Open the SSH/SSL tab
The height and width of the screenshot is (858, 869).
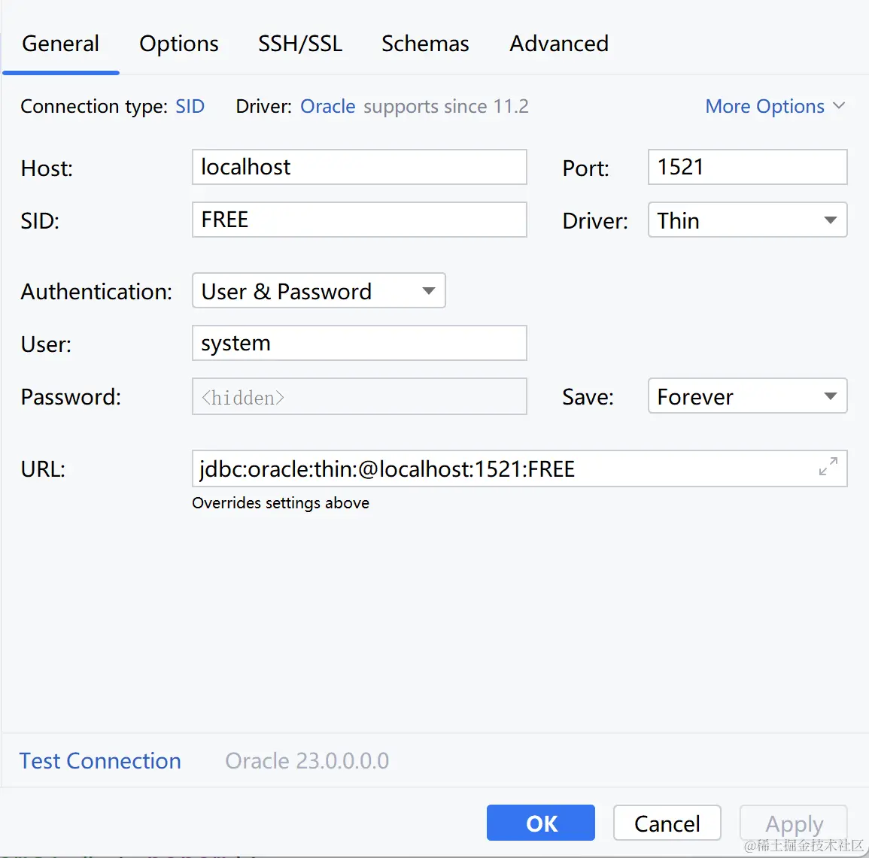point(300,44)
